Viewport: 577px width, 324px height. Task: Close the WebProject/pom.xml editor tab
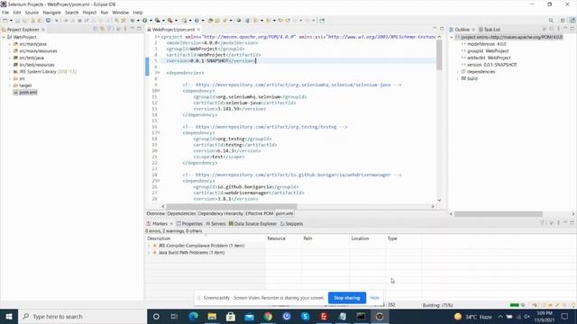[198, 30]
